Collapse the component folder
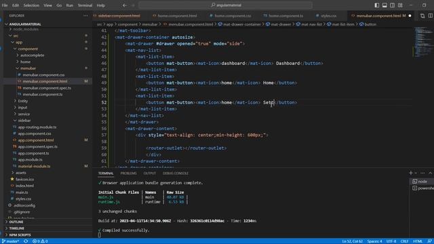The image size is (434, 244). [28, 49]
